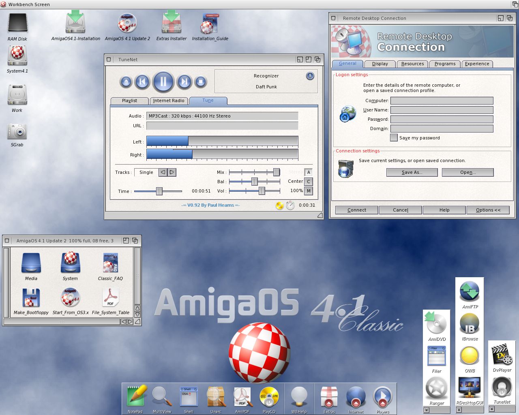Open the Installation_Guide icon
Viewport: 519px width, 415px height.
pos(210,24)
